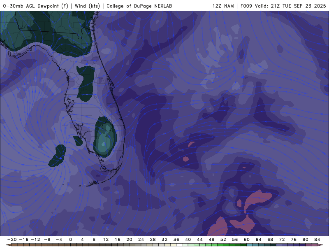The height and width of the screenshot is (247, 329).
Task: Click the '16' value on the color scale
Action: tap(118, 240)
